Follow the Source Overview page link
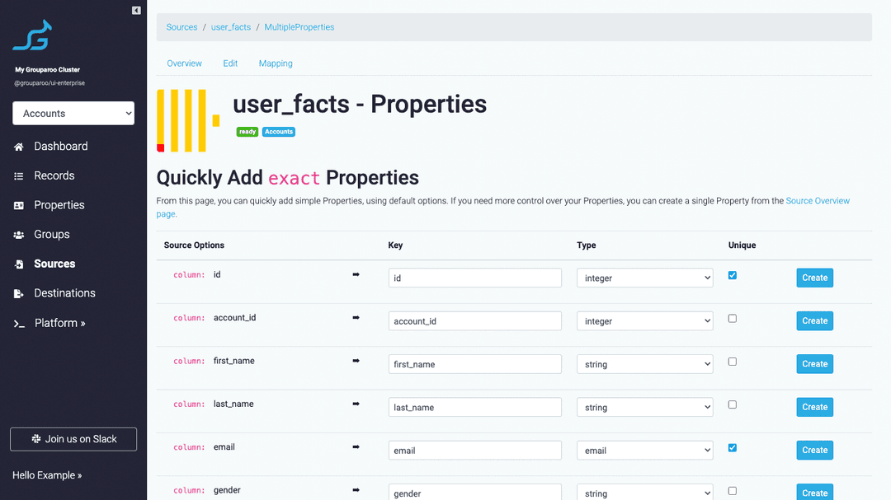 817,200
